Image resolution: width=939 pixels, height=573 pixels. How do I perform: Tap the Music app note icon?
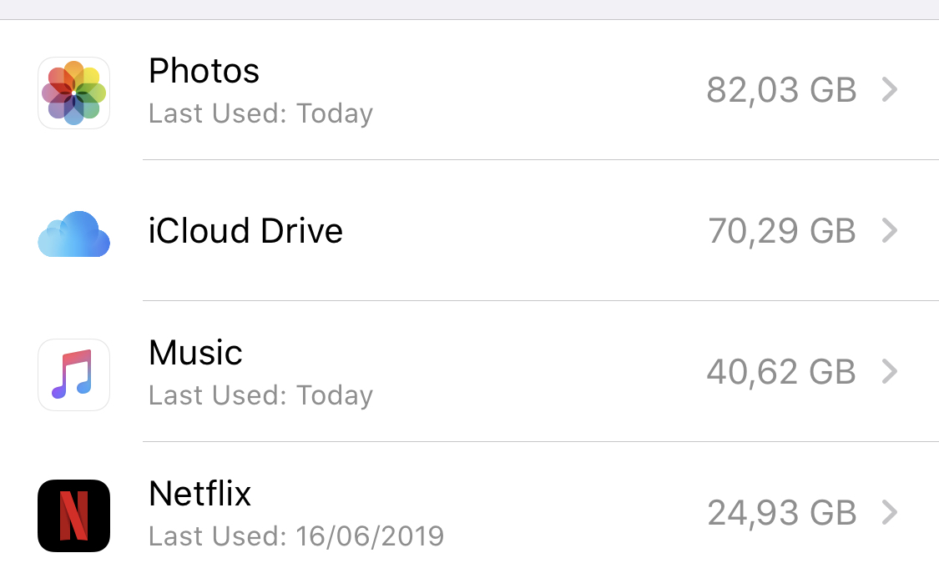[74, 374]
